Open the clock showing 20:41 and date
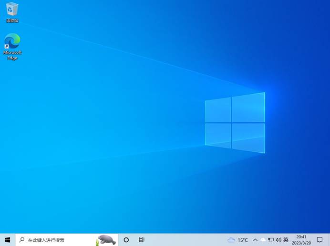This screenshot has height=246, width=330. [x=301, y=240]
